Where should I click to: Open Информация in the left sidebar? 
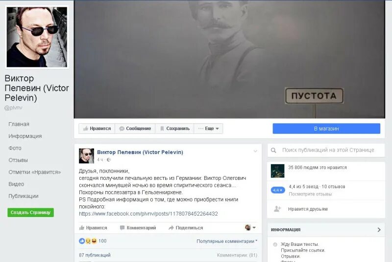click(x=25, y=136)
